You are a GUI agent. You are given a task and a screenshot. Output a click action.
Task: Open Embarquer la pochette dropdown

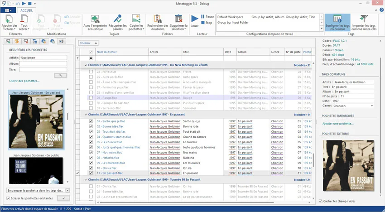coord(67,191)
